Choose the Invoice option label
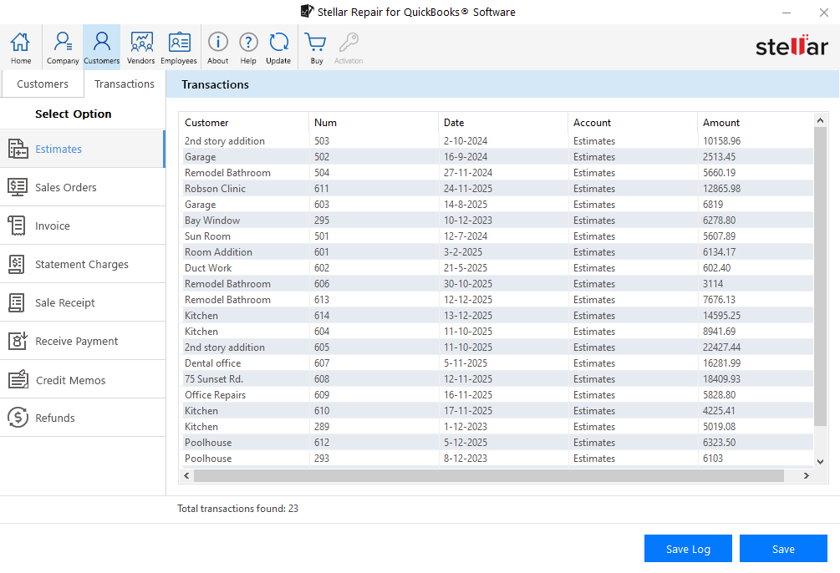This screenshot has width=840, height=573. coord(53,226)
